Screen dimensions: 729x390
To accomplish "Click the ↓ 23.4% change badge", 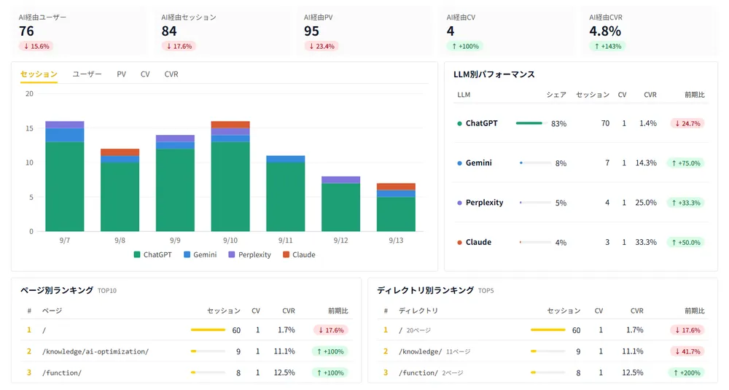I will pyautogui.click(x=321, y=46).
